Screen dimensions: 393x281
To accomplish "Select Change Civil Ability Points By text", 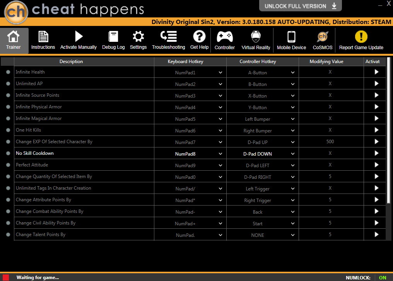I will 46,223.
